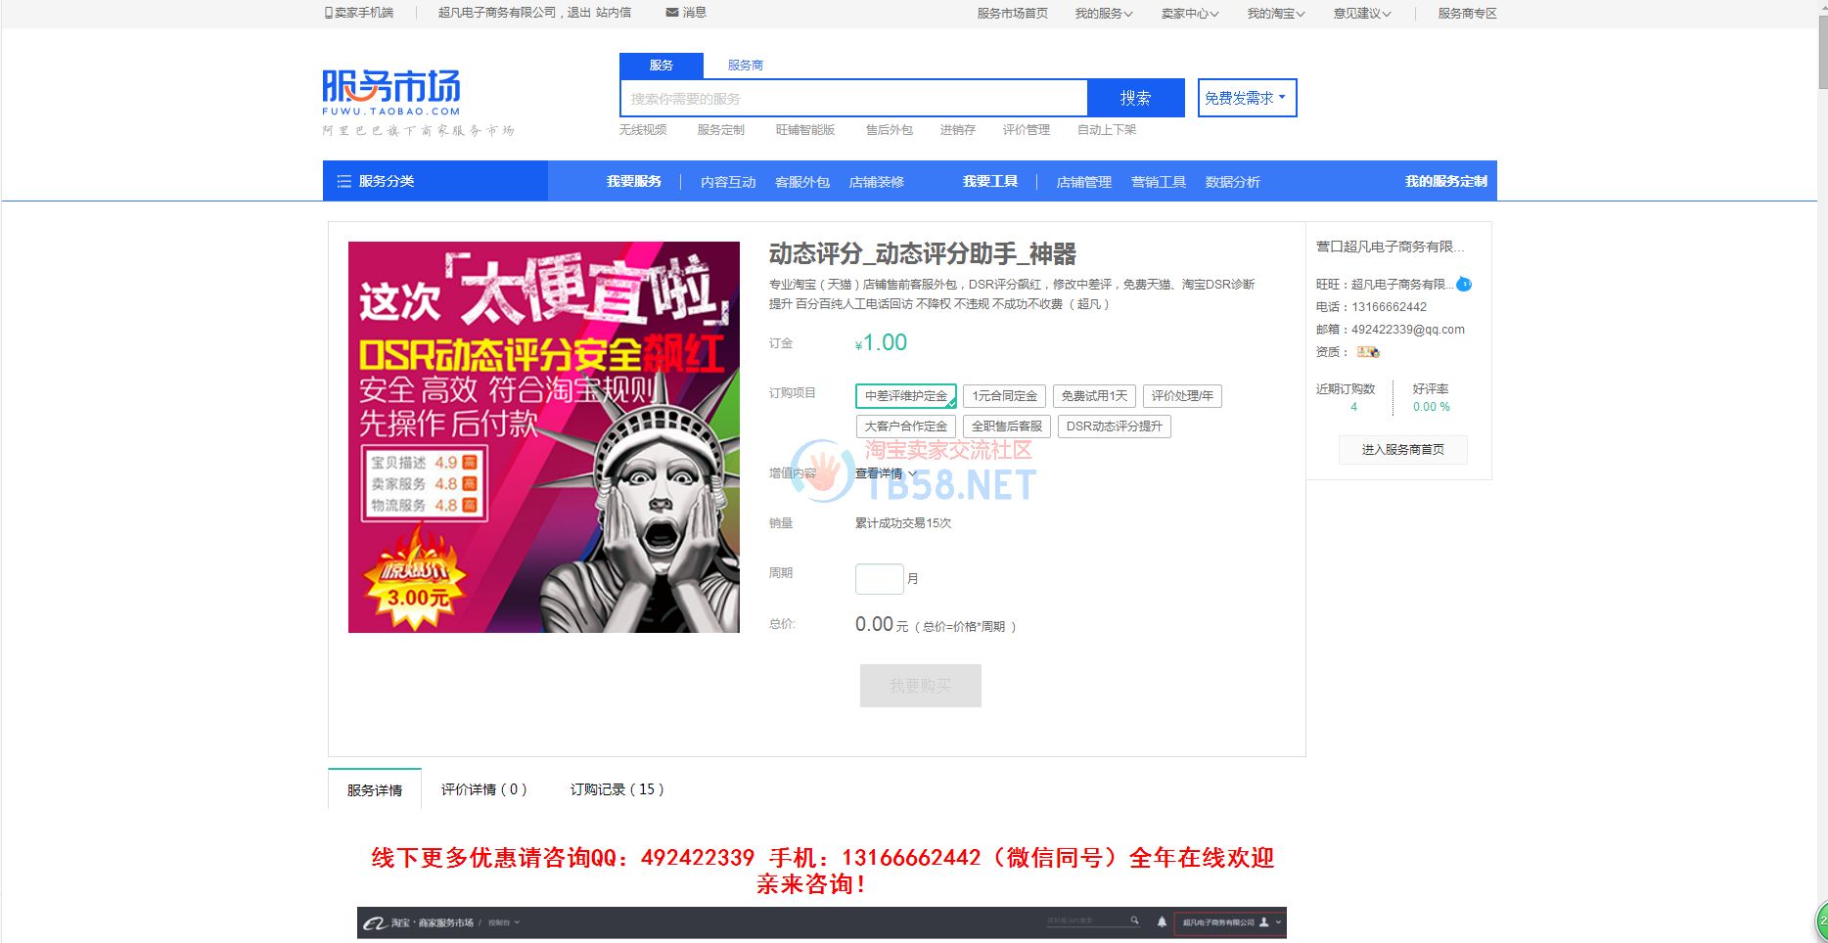The width and height of the screenshot is (1828, 943).
Task: Expand 查看详情 value-added details
Action: click(x=886, y=473)
